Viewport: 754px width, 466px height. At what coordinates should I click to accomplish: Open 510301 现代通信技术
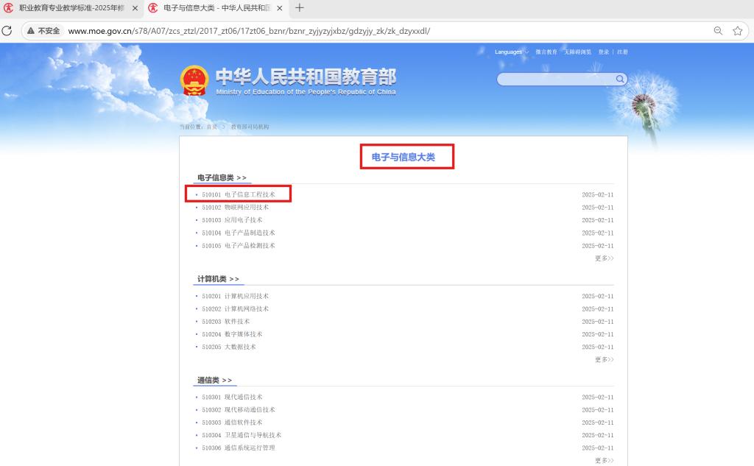coord(232,398)
